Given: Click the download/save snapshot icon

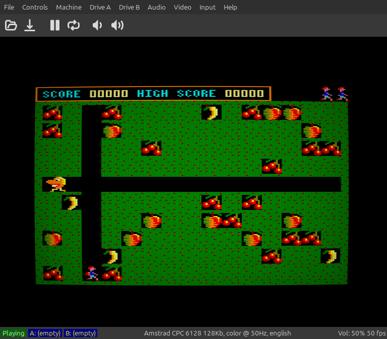Looking at the screenshot, I should click(30, 25).
